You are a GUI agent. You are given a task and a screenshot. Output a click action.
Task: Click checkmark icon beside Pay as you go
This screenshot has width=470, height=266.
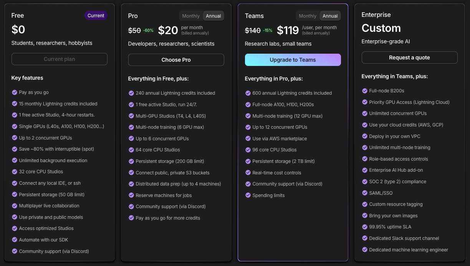15,92
